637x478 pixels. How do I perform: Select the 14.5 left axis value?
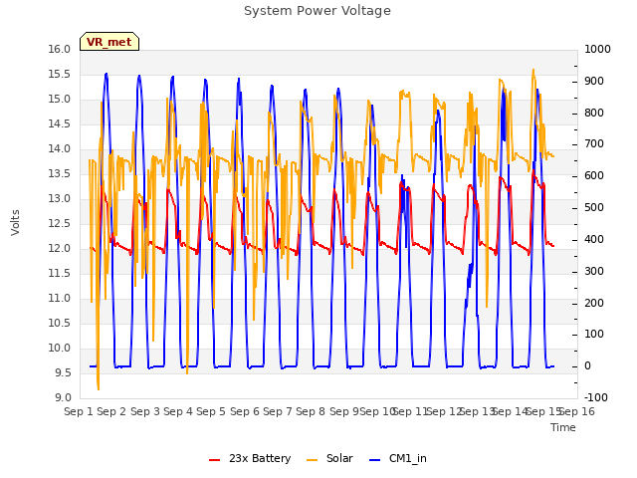60,123
